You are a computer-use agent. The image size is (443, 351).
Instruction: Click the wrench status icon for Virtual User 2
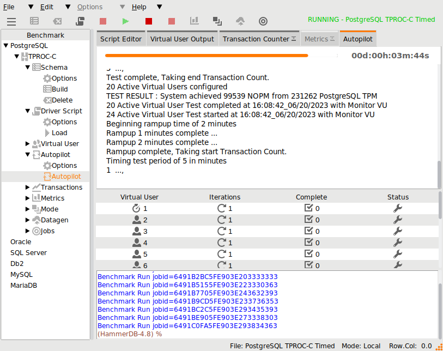coord(398,220)
